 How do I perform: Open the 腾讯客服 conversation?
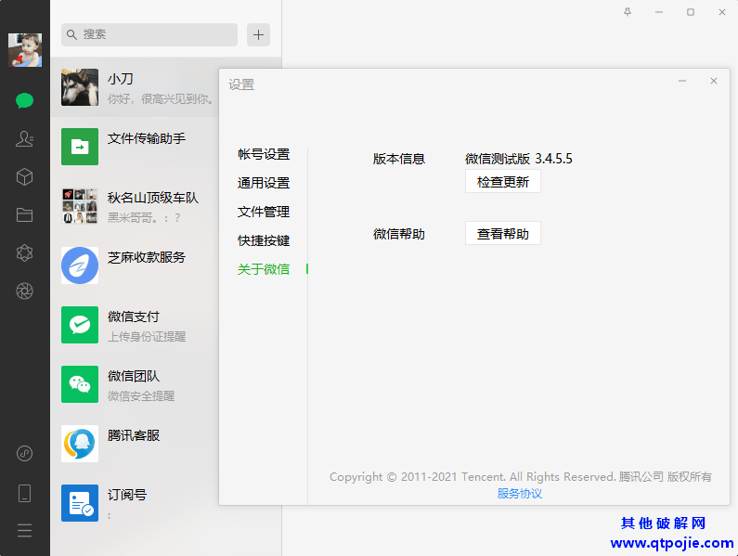(x=135, y=444)
